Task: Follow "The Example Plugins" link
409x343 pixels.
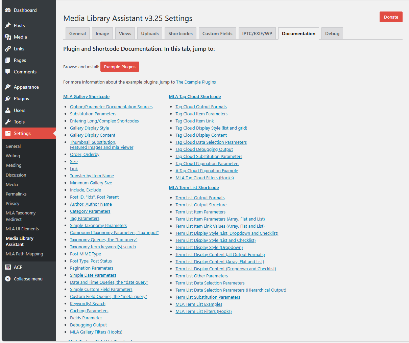Action: pyautogui.click(x=196, y=82)
